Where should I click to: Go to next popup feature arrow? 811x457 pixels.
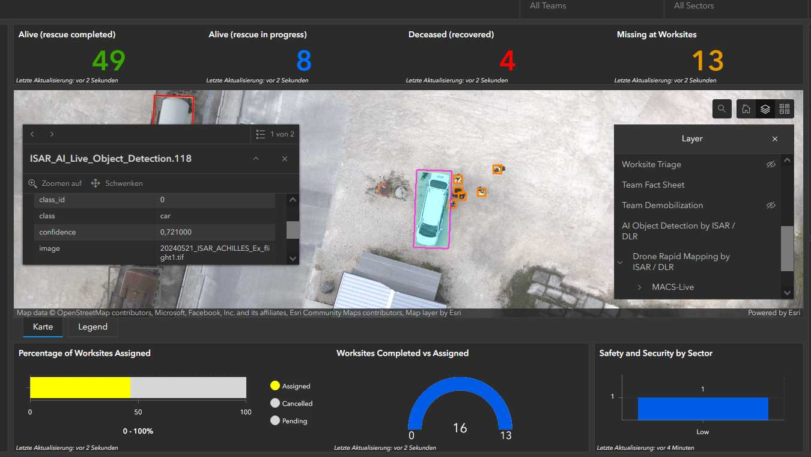[x=52, y=134]
